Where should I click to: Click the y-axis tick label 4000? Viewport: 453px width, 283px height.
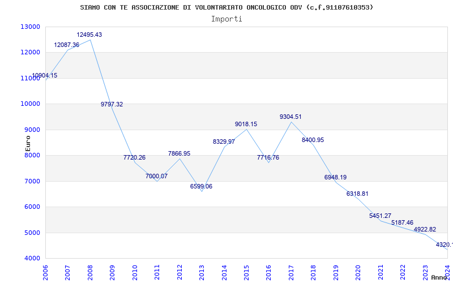[32, 259]
